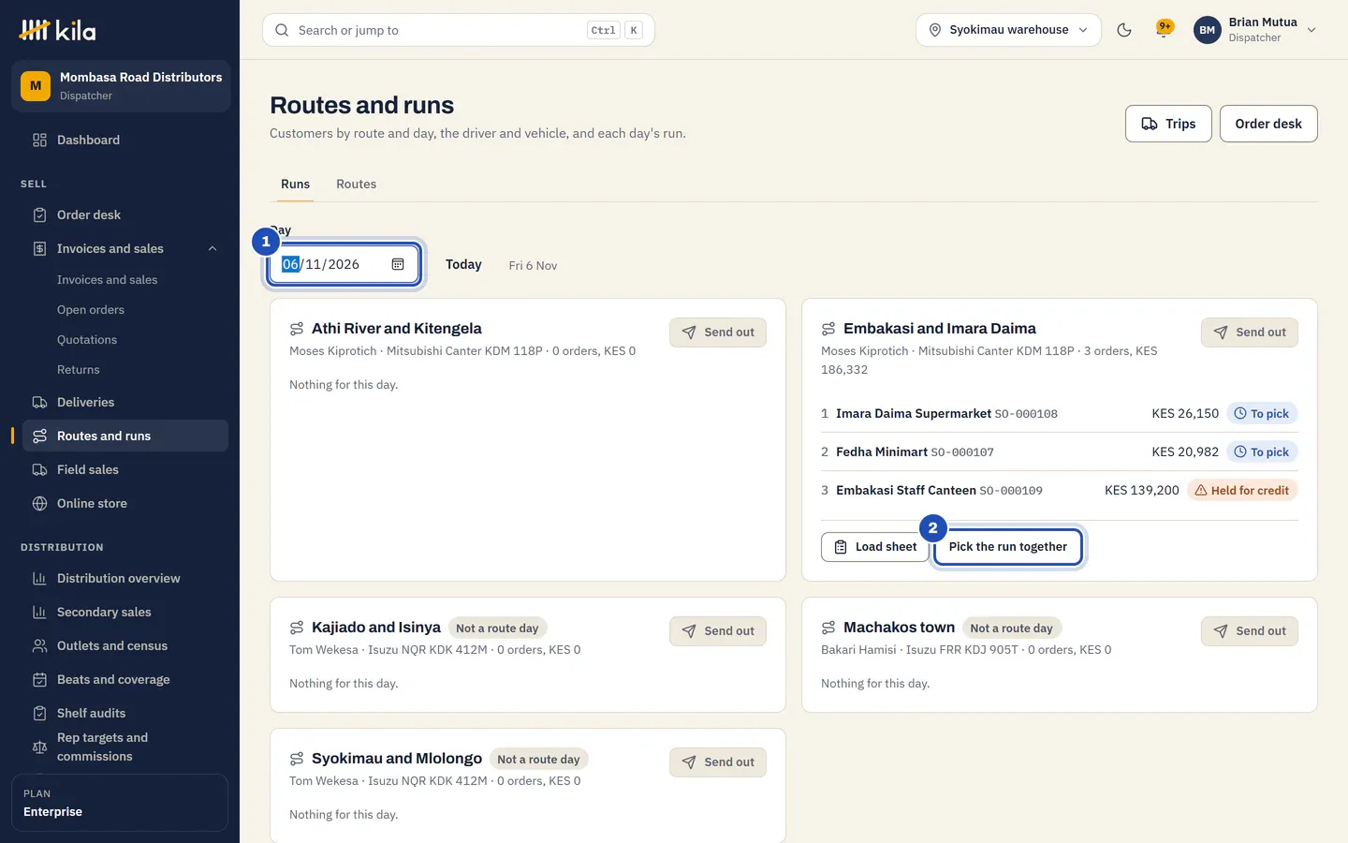
Task: Click the Trips button
Action: coord(1168,124)
